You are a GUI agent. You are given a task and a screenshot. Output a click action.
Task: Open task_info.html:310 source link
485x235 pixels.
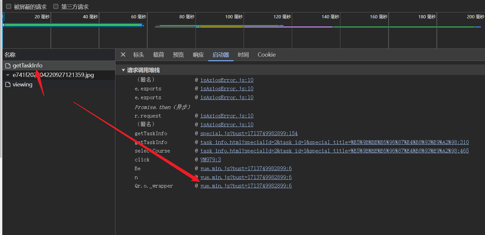click(334, 142)
